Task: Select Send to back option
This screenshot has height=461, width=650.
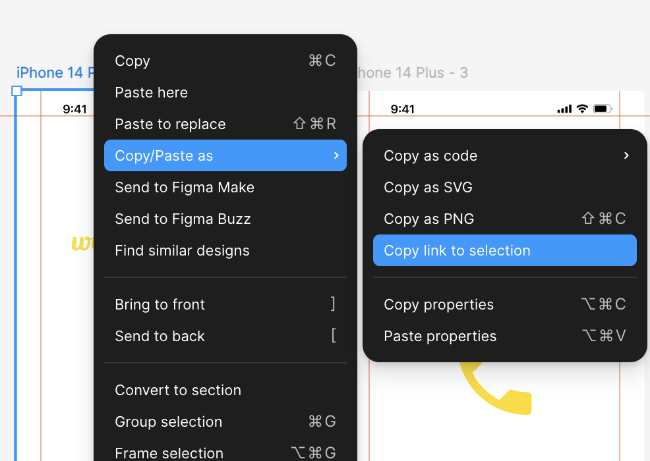Action: 224,337
